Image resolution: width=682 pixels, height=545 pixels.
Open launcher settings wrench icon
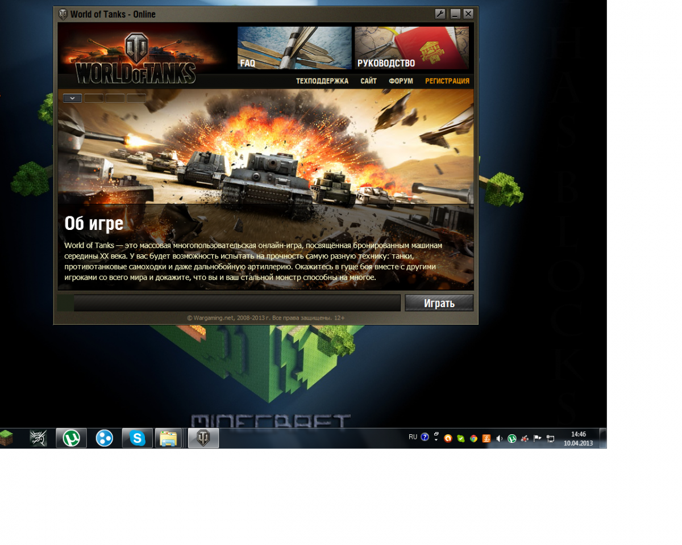[x=440, y=14]
